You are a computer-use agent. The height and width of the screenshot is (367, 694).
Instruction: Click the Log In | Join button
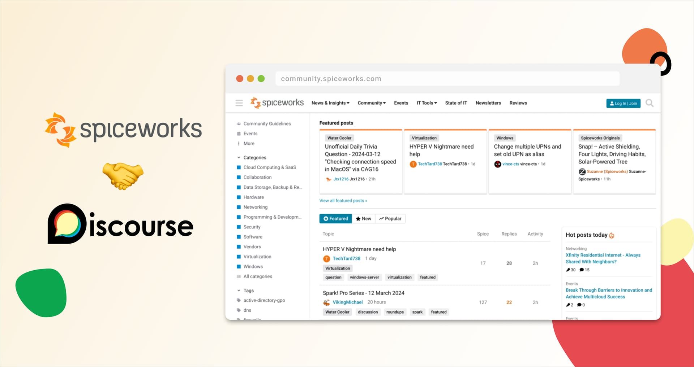(x=623, y=103)
